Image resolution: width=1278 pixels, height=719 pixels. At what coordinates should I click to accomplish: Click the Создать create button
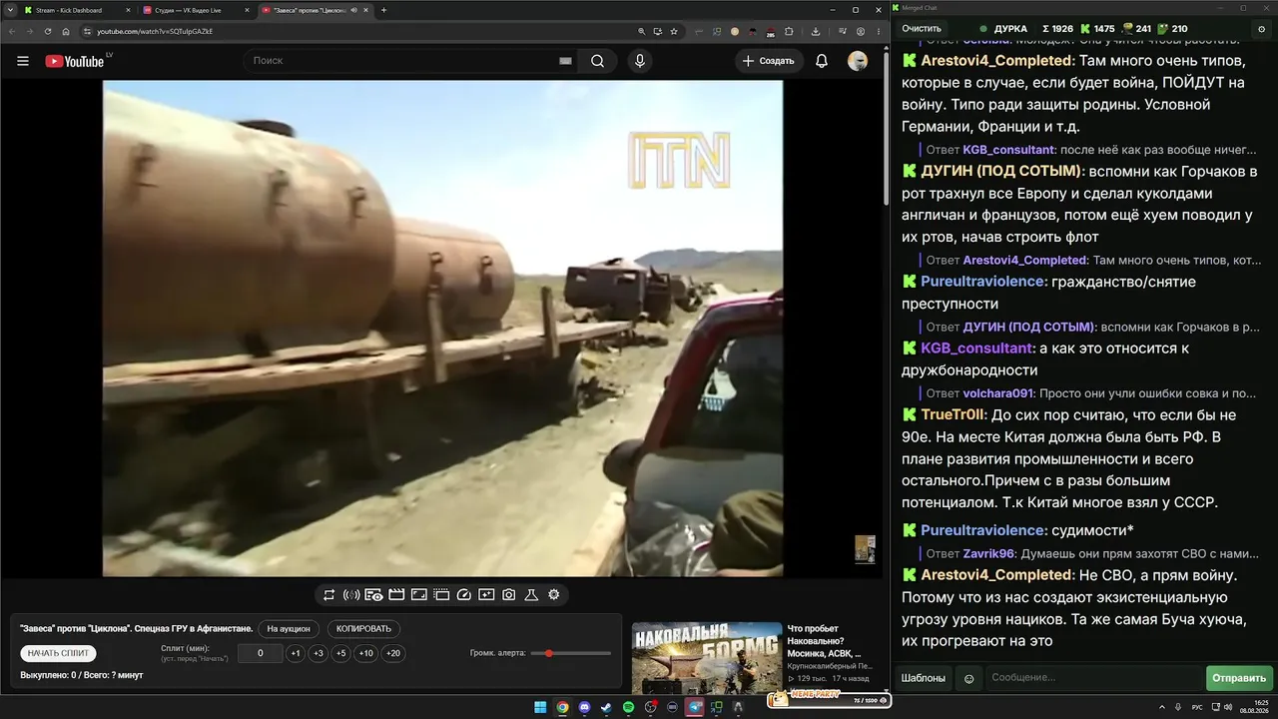click(769, 61)
